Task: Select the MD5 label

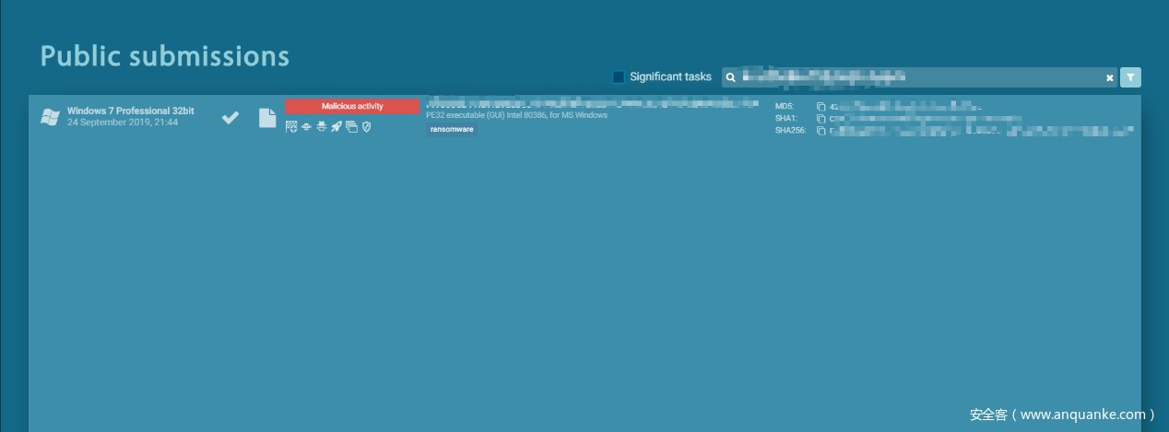Action: click(x=785, y=107)
